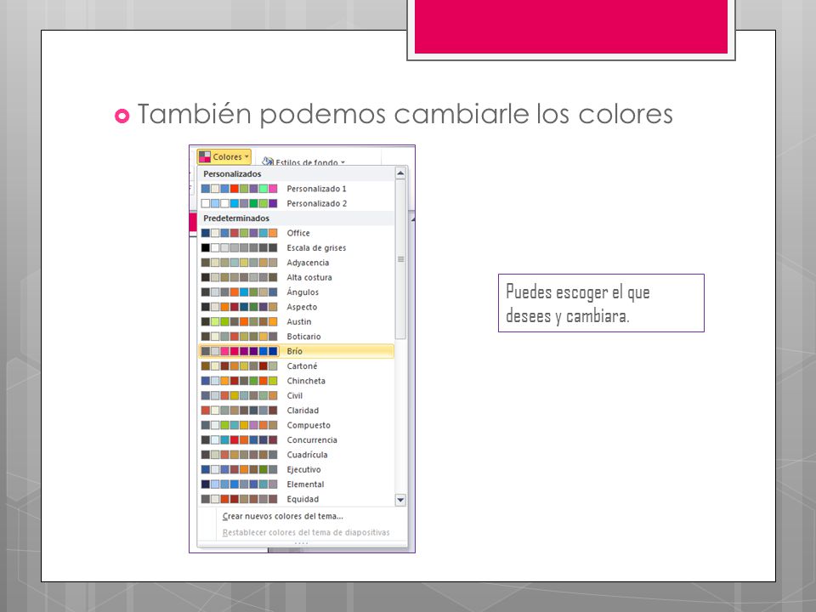Choose the Equidad color theme
816x612 pixels.
point(296,499)
